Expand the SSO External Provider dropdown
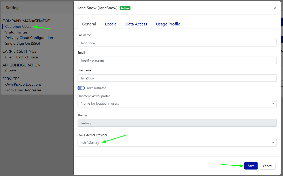Viewport: 283px width, 176px height. click(177, 143)
